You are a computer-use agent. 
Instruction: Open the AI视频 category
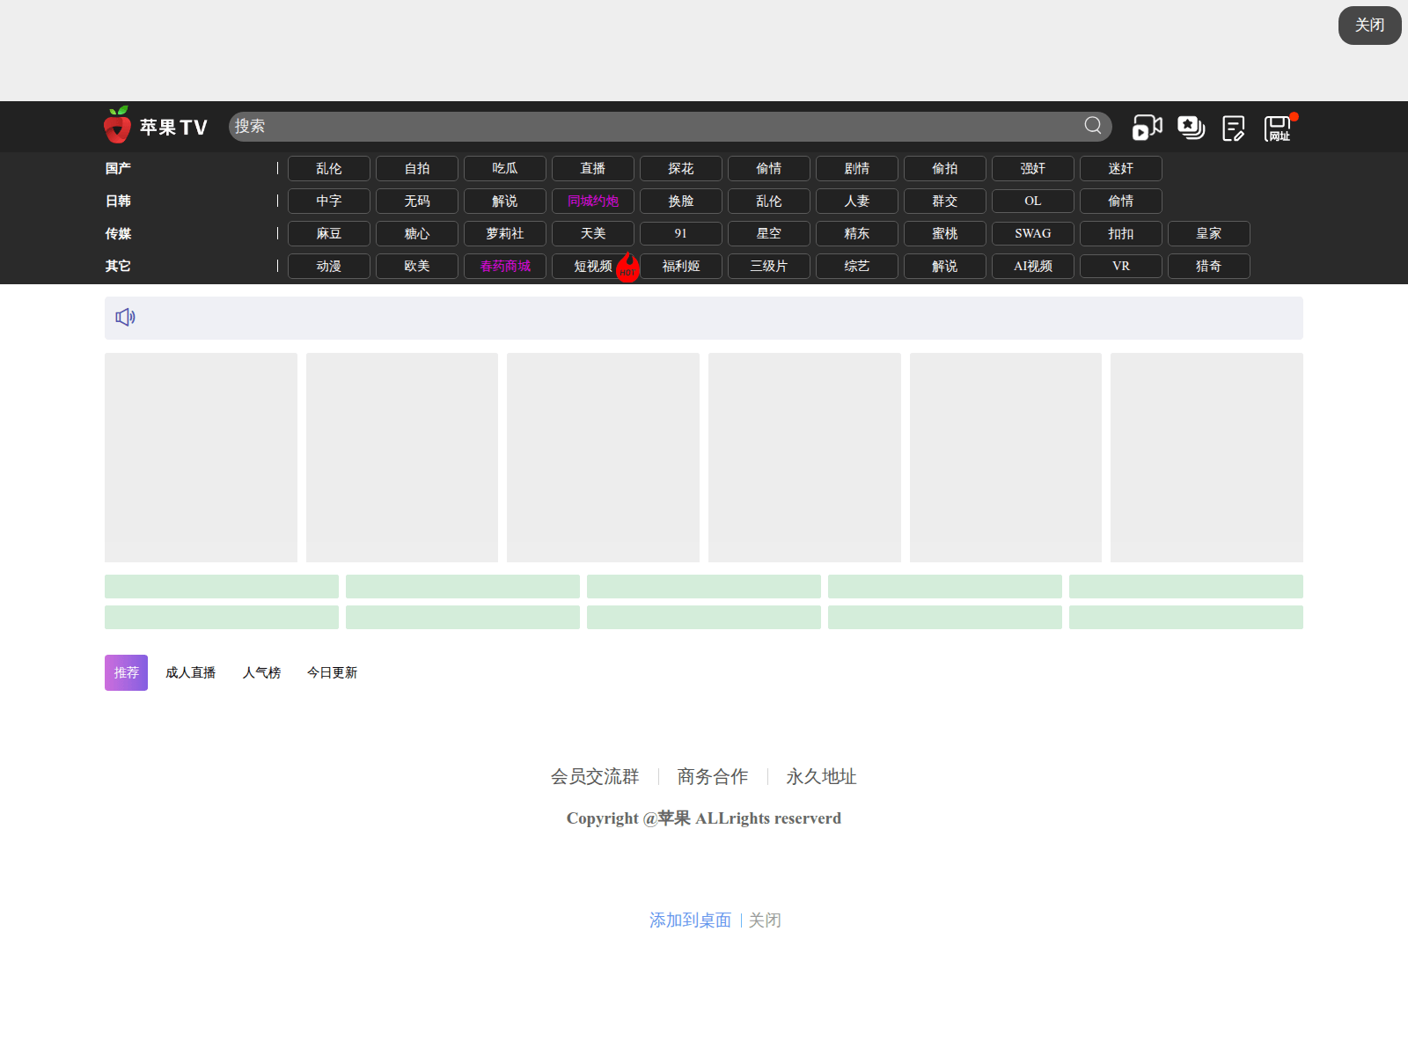[x=1033, y=266]
